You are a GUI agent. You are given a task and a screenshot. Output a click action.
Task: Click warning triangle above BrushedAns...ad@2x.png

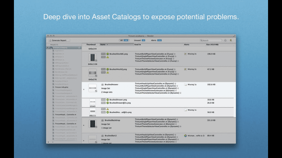(x=108, y=109)
